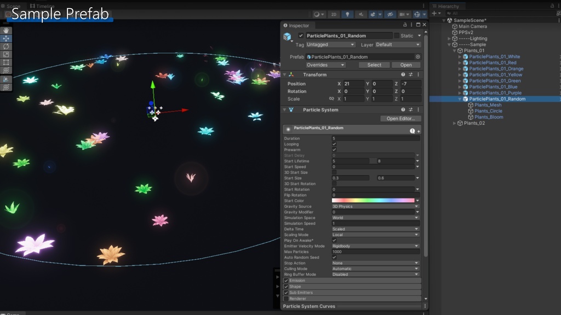Switch to the Scene tab
This screenshot has height=315, width=561.
pyautogui.click(x=11, y=6)
